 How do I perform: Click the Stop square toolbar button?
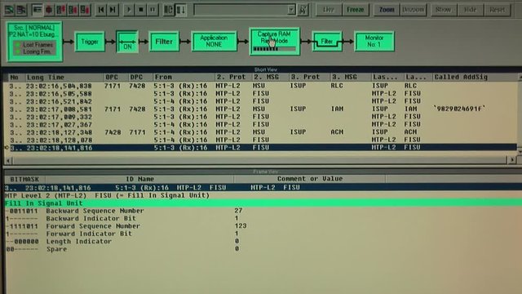141,10
